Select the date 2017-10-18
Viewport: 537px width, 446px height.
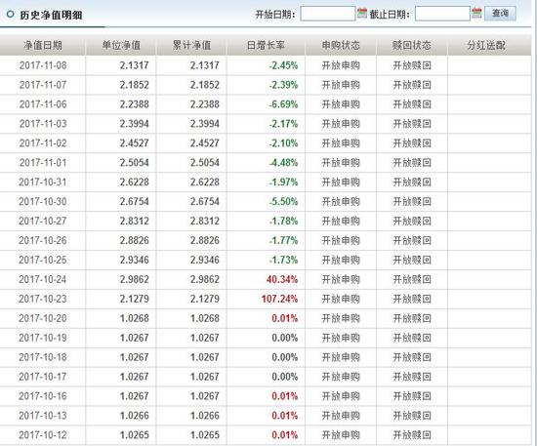point(43,357)
